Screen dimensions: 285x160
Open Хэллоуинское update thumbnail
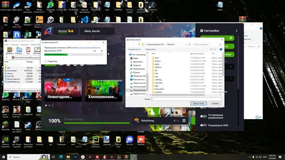tap(104, 90)
